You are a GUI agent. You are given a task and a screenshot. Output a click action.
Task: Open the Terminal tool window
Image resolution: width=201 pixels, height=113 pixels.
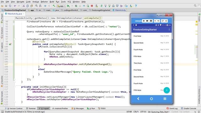coord(31,108)
